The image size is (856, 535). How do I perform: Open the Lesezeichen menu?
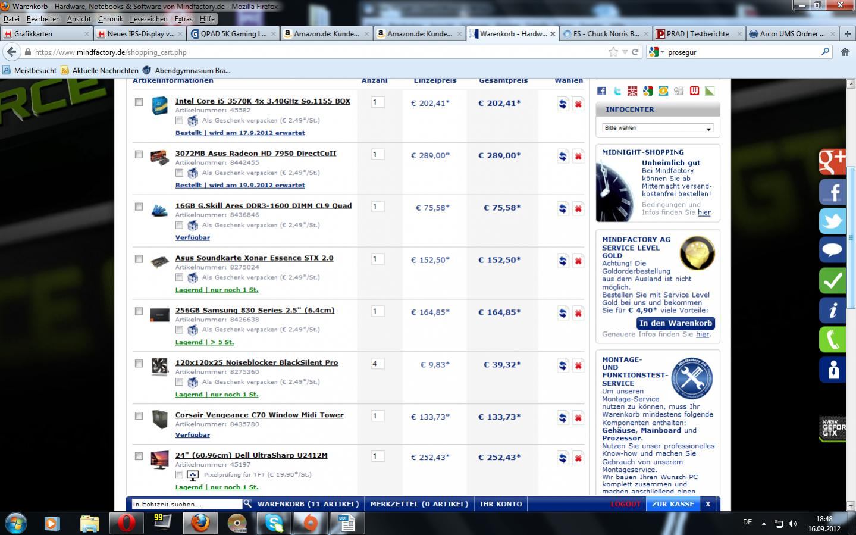pyautogui.click(x=149, y=19)
